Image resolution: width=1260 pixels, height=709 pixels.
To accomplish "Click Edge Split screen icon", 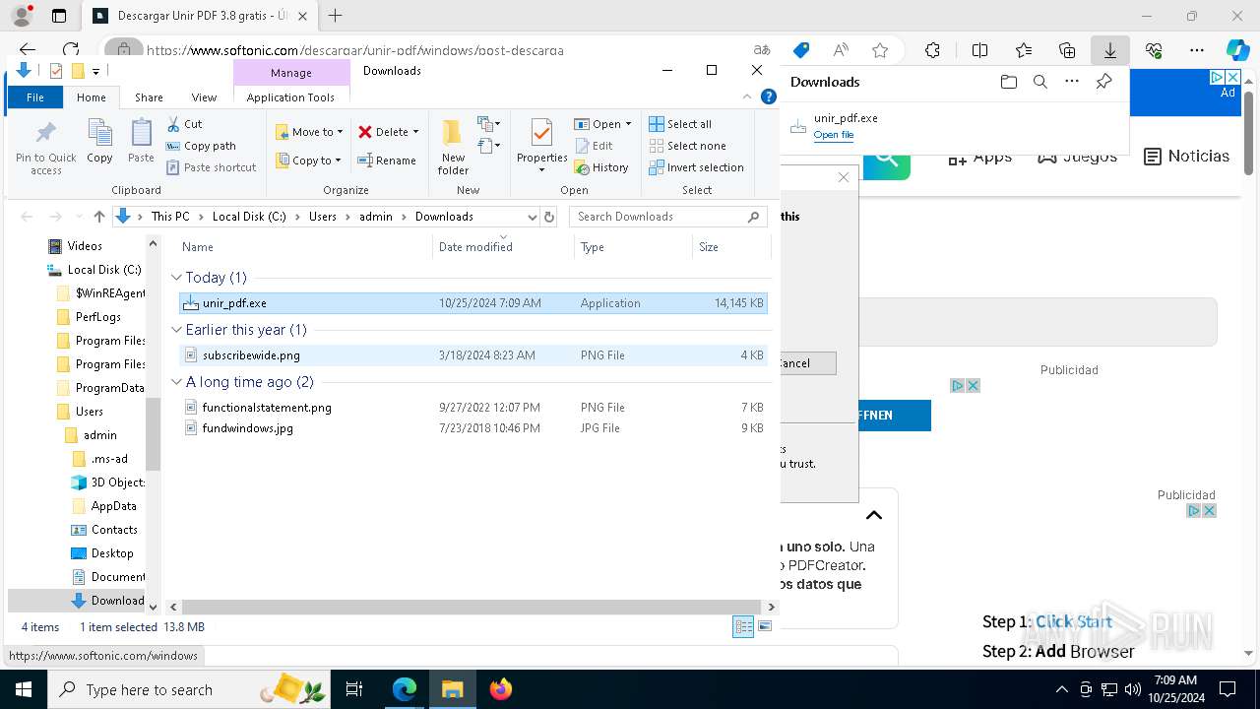I will [979, 50].
